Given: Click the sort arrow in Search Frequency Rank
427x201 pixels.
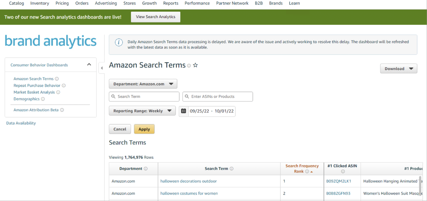Looking at the screenshot, I should coord(311,172).
